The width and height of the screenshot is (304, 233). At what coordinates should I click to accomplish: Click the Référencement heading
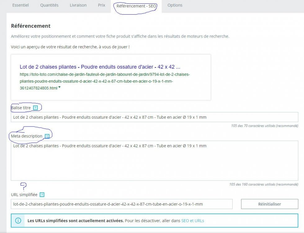pyautogui.click(x=31, y=26)
